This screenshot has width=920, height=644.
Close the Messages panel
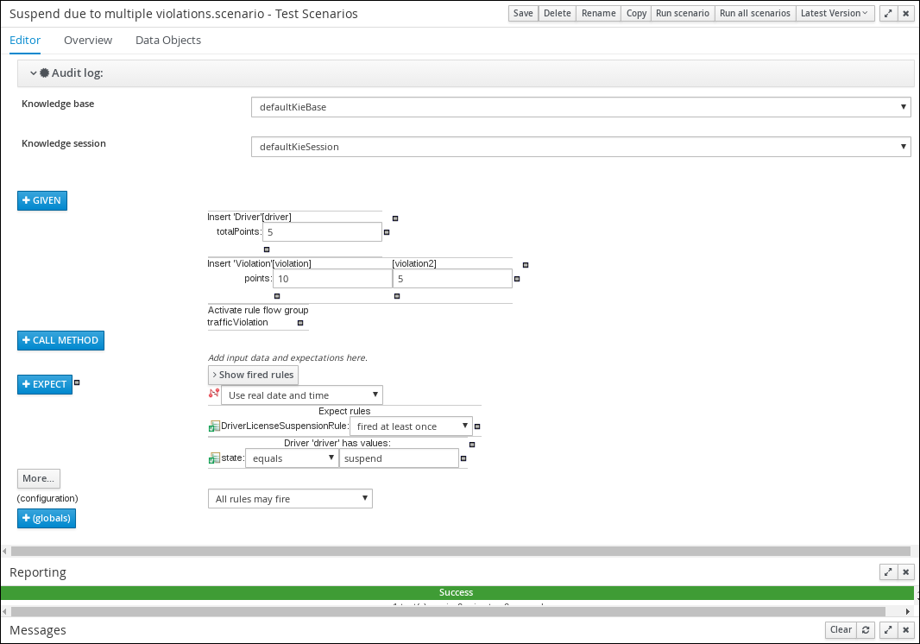(x=906, y=630)
